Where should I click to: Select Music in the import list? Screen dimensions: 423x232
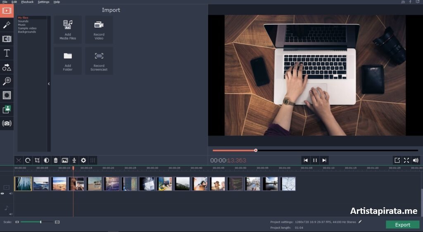click(22, 24)
